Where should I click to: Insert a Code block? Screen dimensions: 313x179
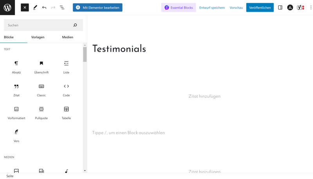click(66, 90)
